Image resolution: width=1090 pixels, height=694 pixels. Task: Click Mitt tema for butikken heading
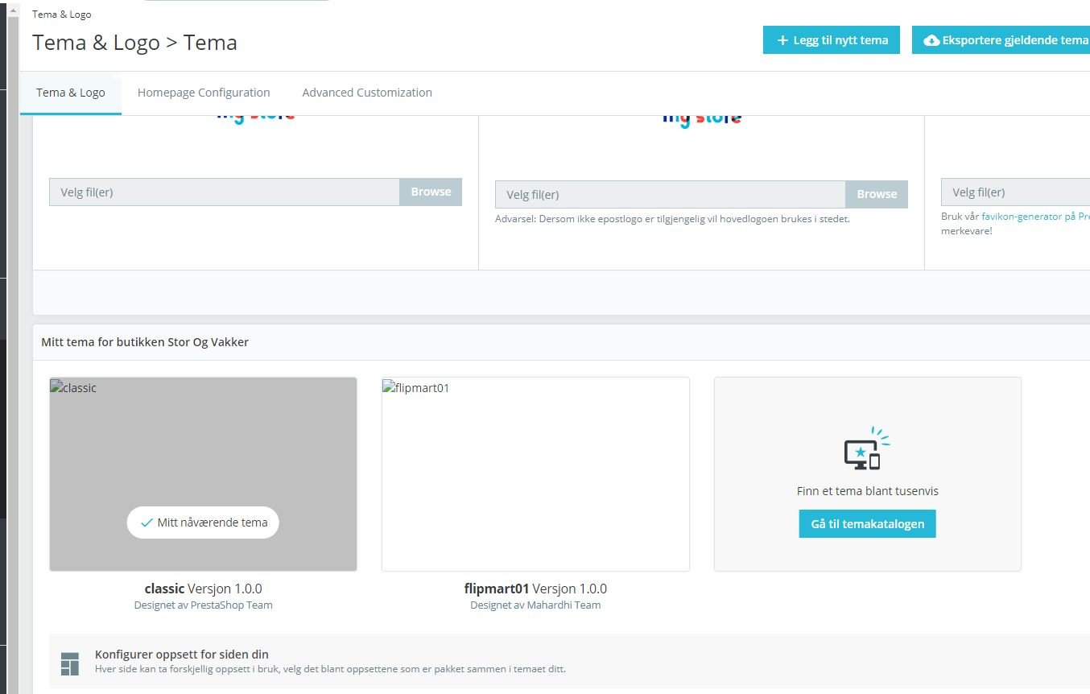point(145,342)
